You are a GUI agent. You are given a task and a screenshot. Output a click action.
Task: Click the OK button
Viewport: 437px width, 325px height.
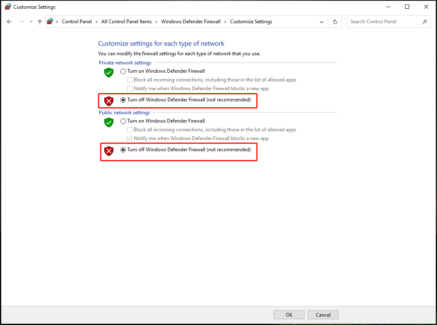click(x=289, y=315)
